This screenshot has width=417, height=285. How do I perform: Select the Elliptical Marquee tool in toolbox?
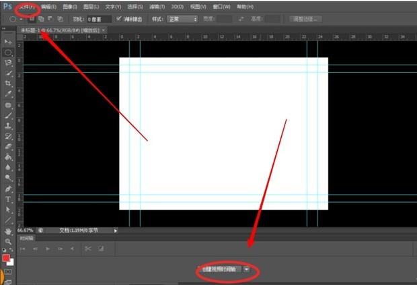click(x=8, y=53)
